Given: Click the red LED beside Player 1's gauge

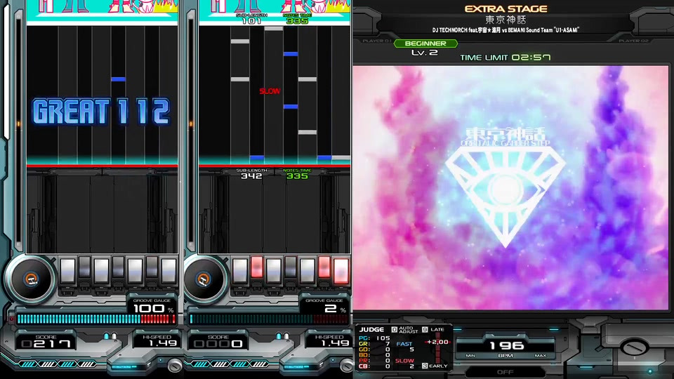Looking at the screenshot, I should (12, 319).
